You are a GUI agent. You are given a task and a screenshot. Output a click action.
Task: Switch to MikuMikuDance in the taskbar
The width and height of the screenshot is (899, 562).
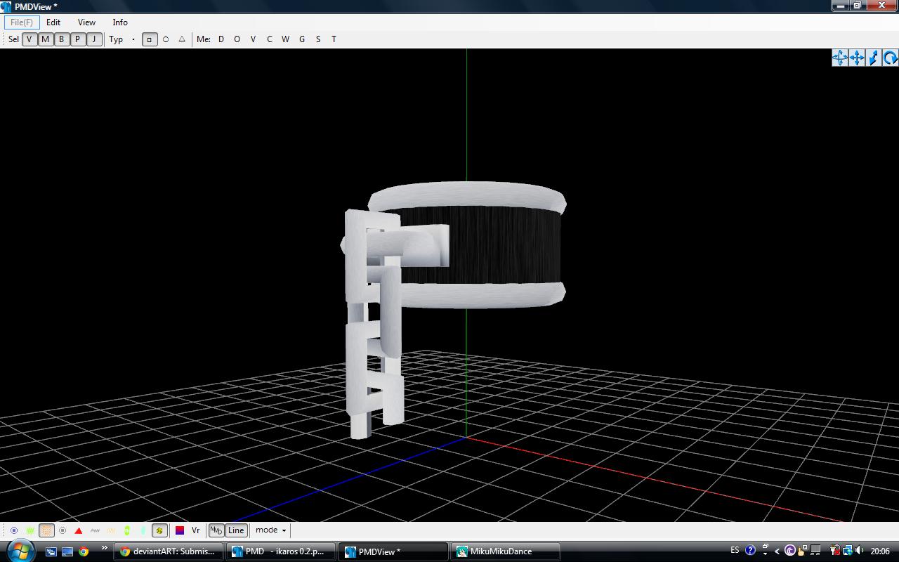click(506, 551)
